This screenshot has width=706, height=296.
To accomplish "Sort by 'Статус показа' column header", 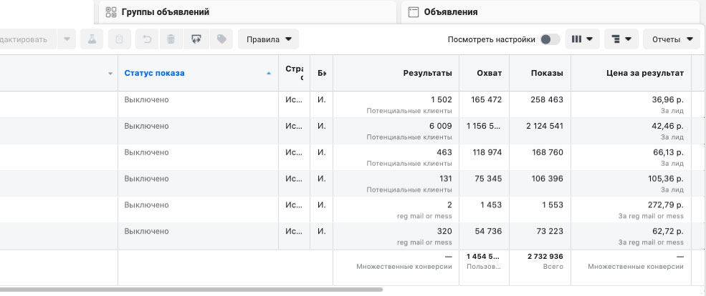I will point(154,73).
